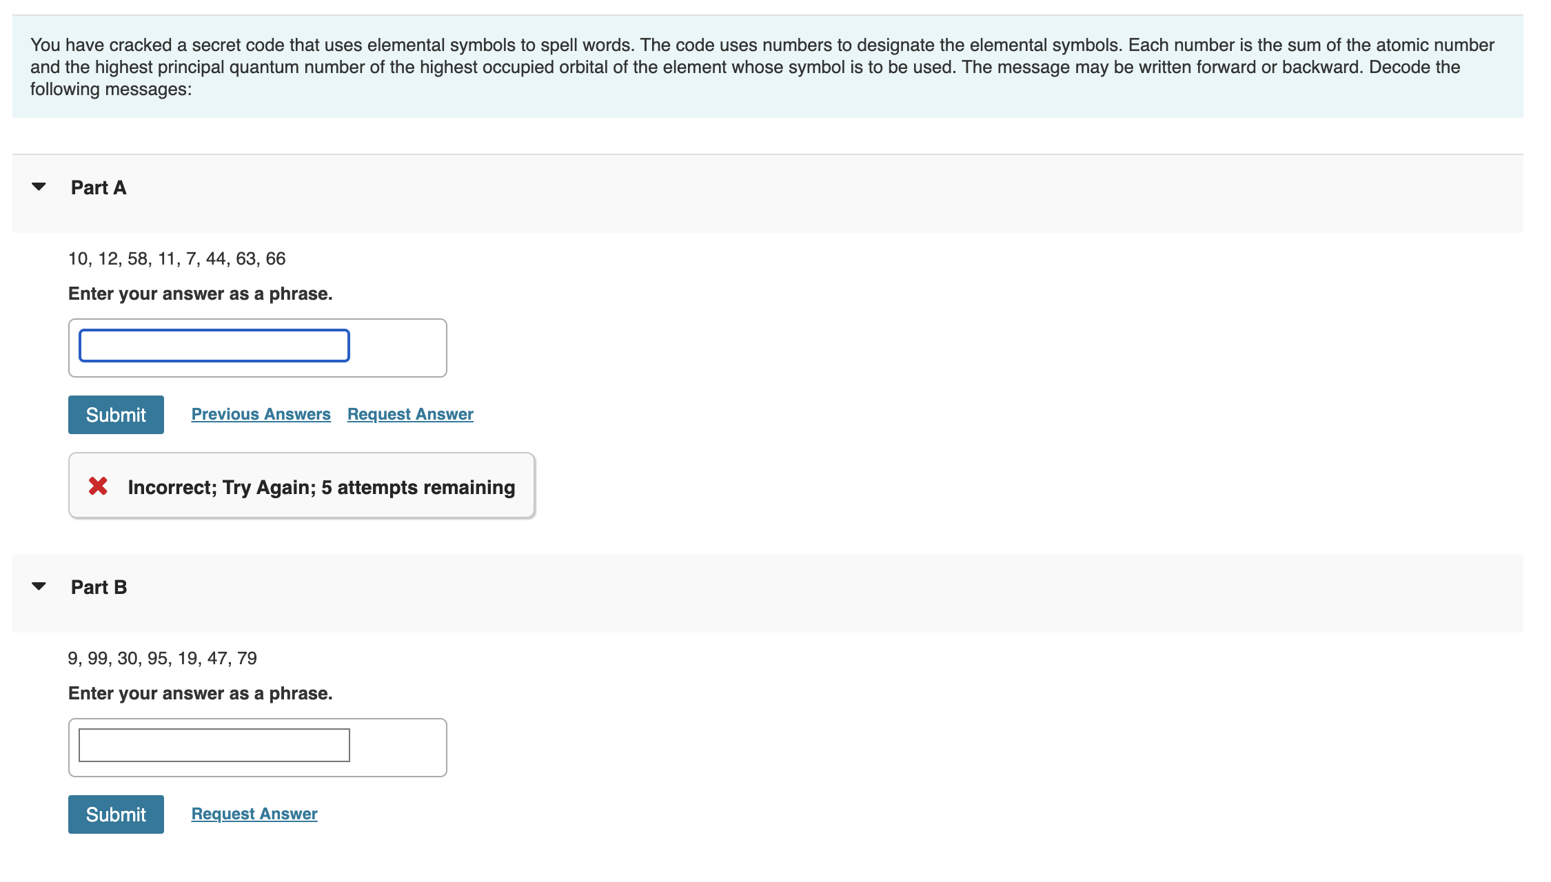
Task: Submit the Part A answer
Action: click(116, 415)
